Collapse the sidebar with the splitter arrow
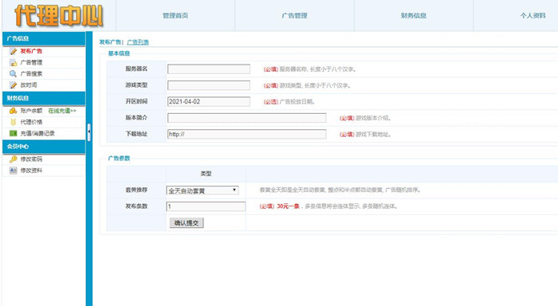 [x=89, y=132]
